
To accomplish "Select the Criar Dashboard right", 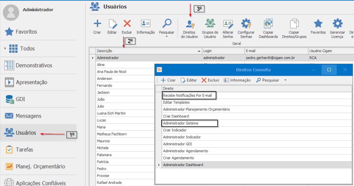I will tap(257, 116).
